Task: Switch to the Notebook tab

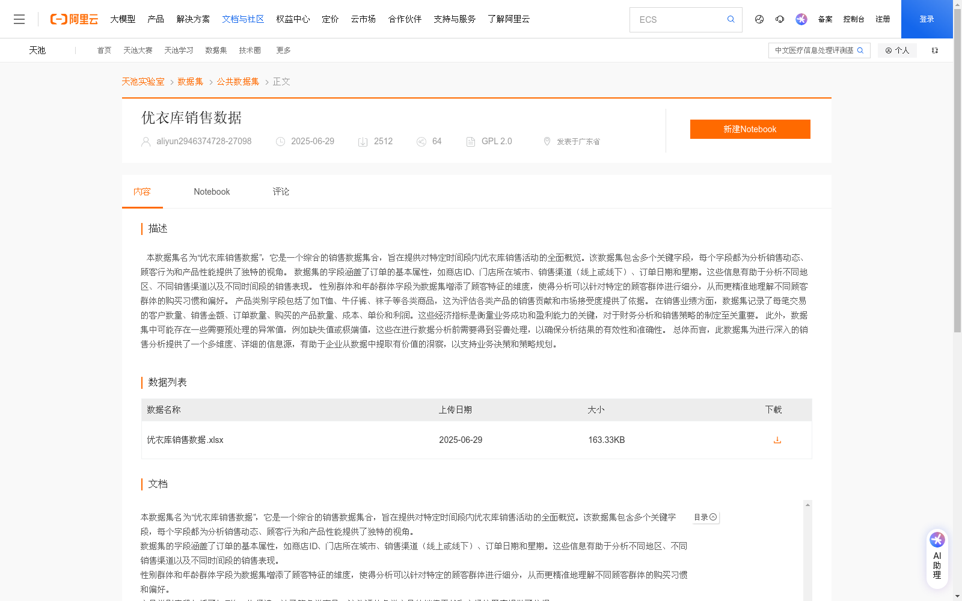Action: click(212, 191)
